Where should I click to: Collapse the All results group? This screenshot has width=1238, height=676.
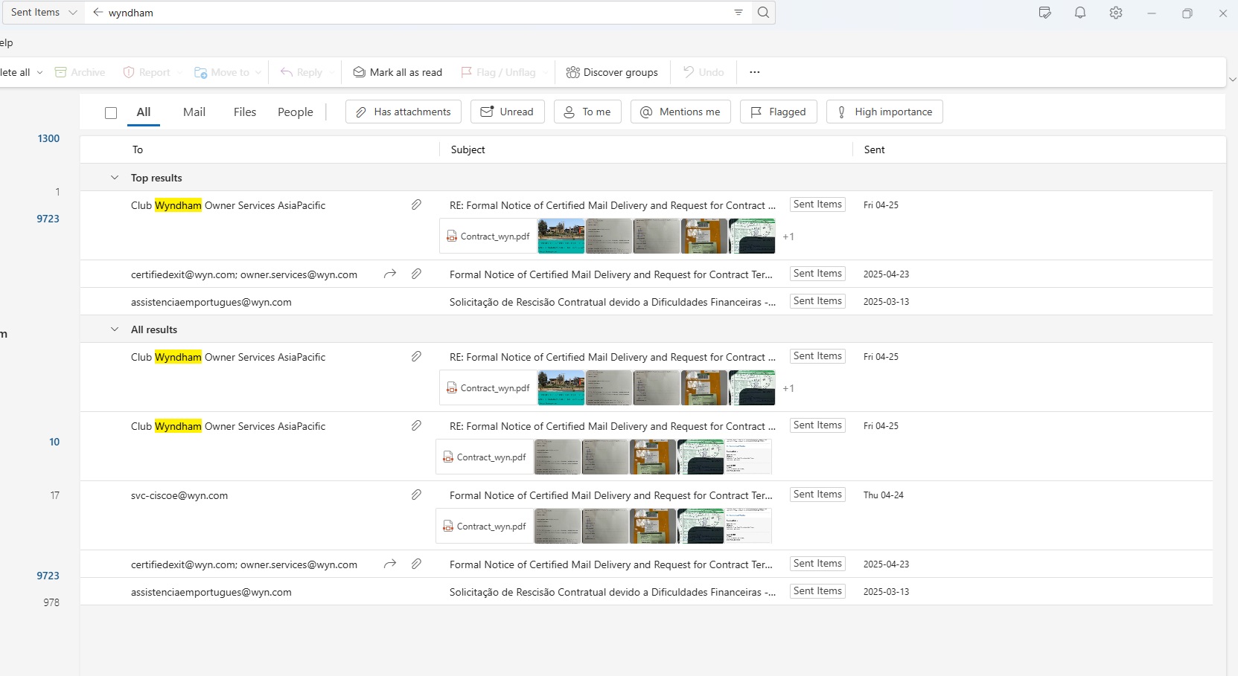pyautogui.click(x=115, y=329)
